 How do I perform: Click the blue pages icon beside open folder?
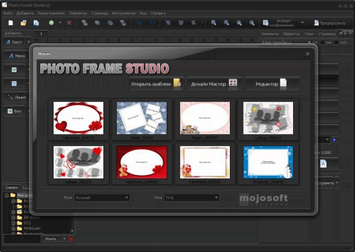(x=36, y=23)
